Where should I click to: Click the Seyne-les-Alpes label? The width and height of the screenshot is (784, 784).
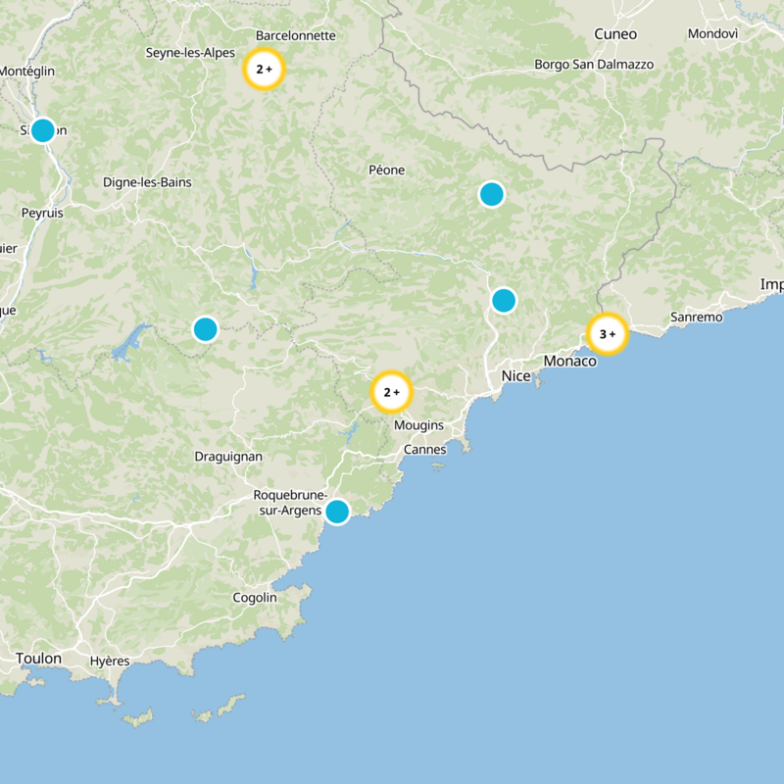[190, 53]
